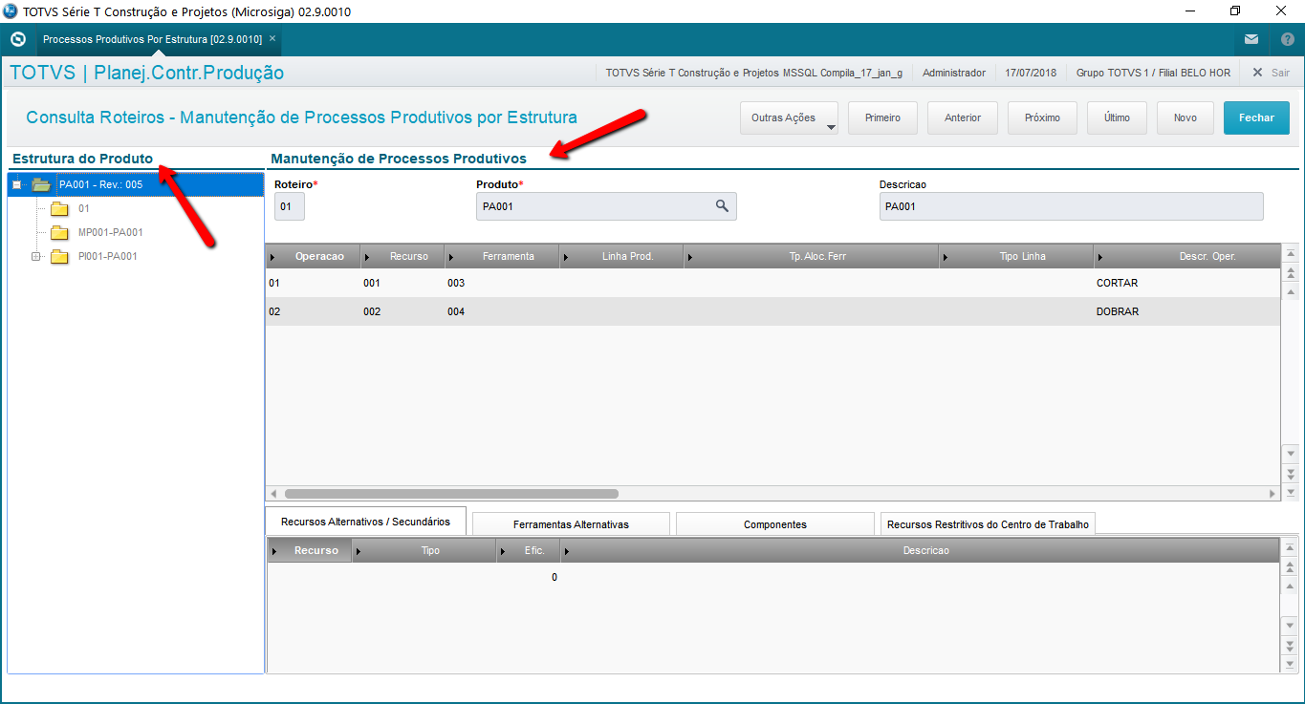
Task: Go to the Próximo record
Action: tap(1042, 117)
